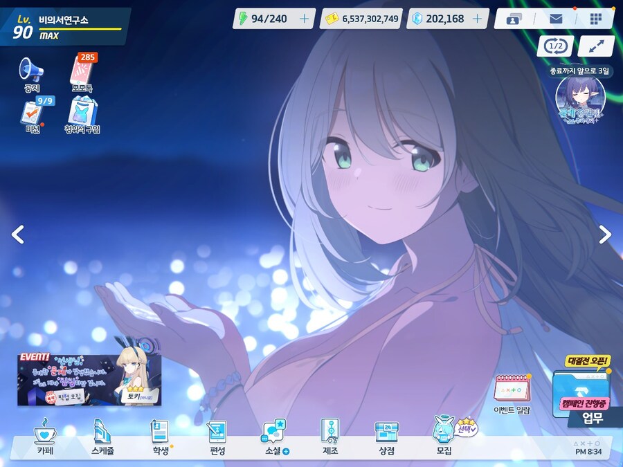Image resolution: width=623 pixels, height=467 pixels.
Task: Open the Lv. 90 account profile panel
Action: click(x=65, y=27)
